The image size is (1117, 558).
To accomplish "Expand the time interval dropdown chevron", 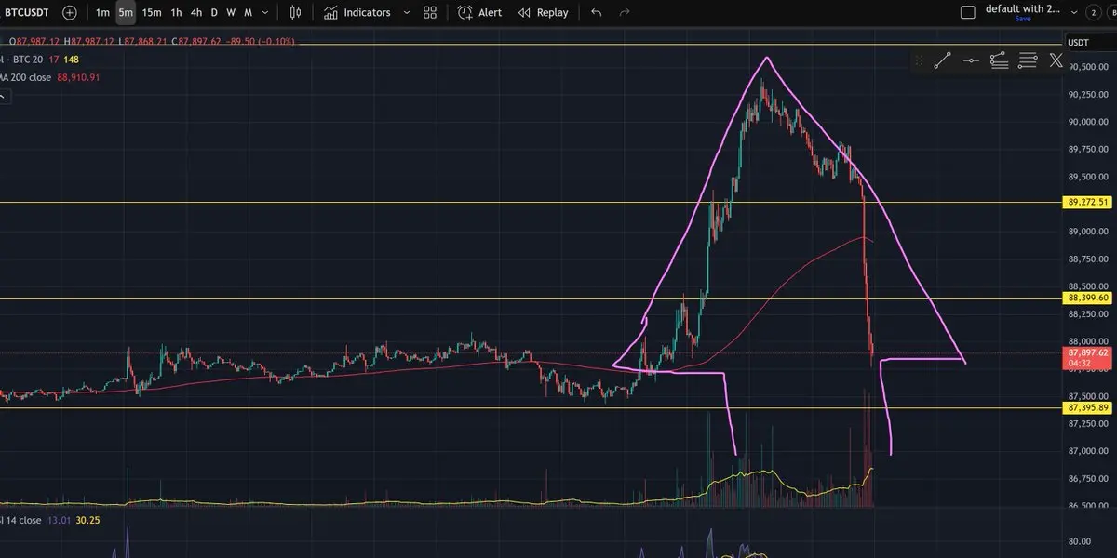I will pyautogui.click(x=267, y=13).
